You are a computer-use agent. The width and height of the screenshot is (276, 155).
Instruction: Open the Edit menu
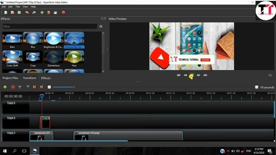point(10,7)
